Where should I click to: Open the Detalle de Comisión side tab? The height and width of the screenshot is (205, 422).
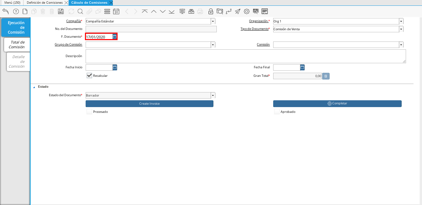(x=19, y=62)
